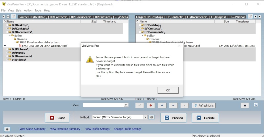Screen dimensions: 264x137
Task: Click the up arrow beside the target path bar
Action: pos(260,17)
